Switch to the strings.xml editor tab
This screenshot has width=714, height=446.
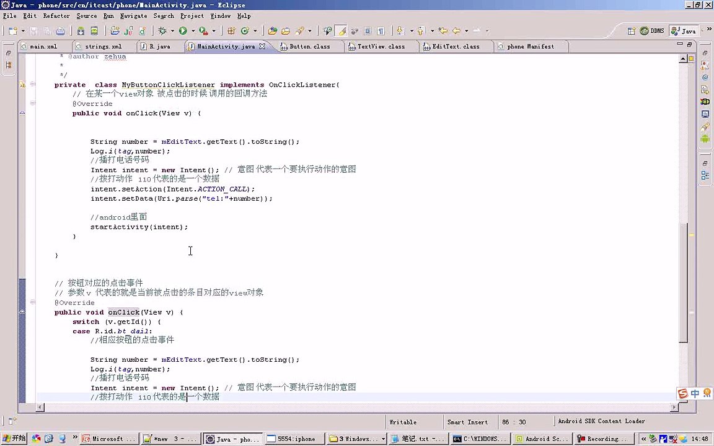click(x=104, y=46)
